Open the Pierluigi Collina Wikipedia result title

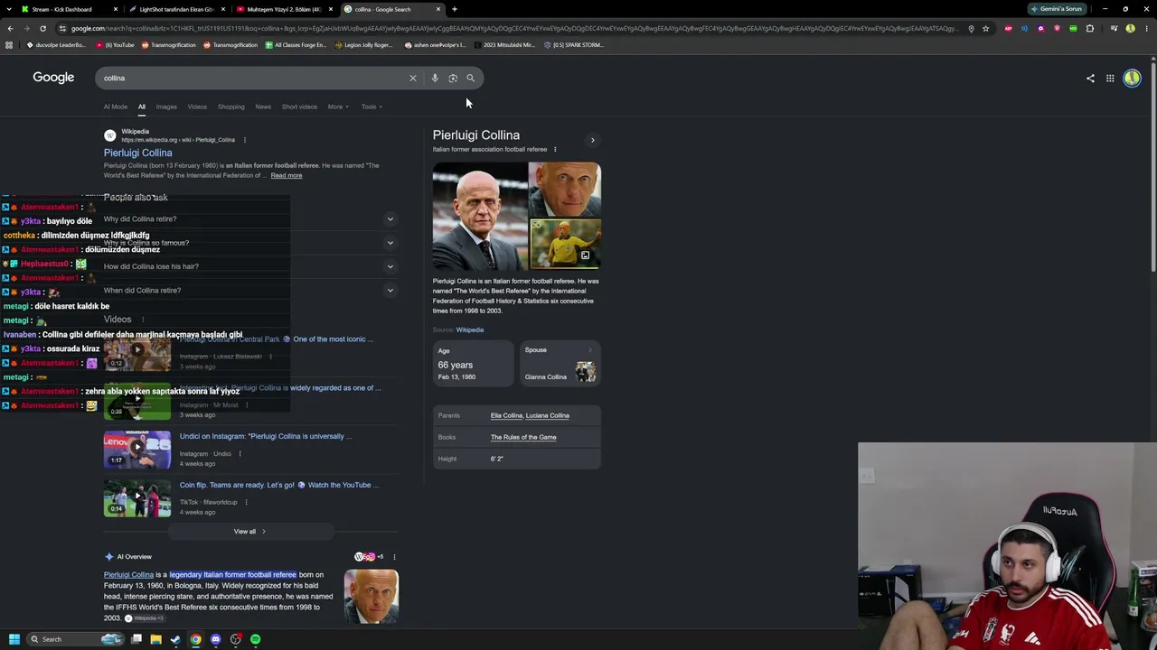[137, 153]
